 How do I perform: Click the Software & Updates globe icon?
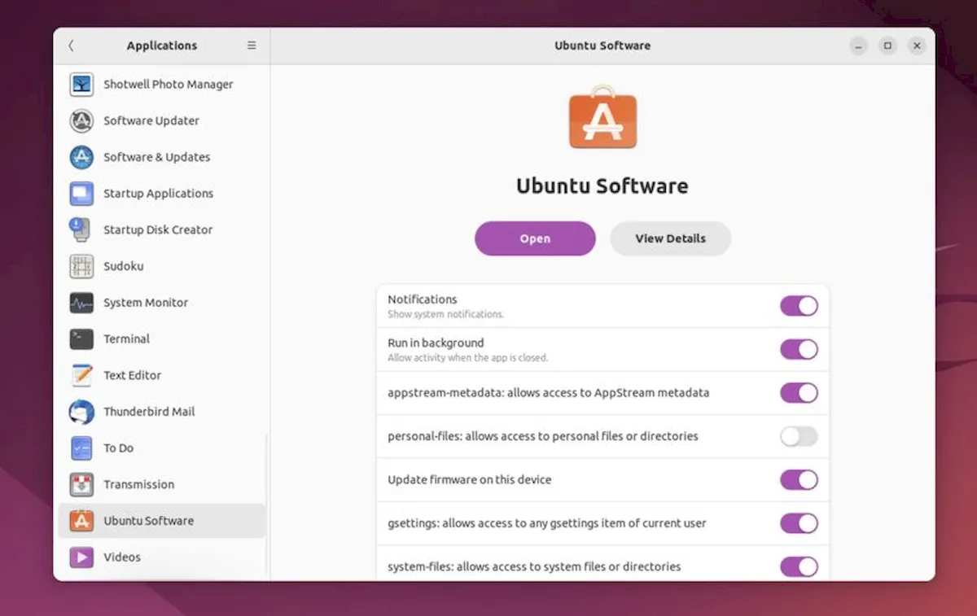[81, 157]
